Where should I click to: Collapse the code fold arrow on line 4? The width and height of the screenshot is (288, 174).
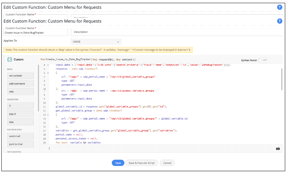[x=48, y=65]
